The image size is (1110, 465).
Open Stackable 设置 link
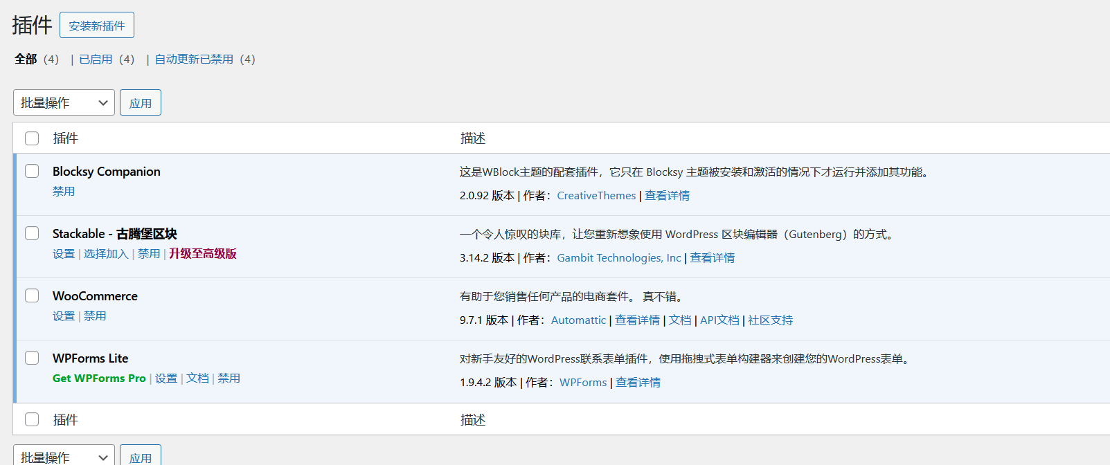tap(64, 254)
